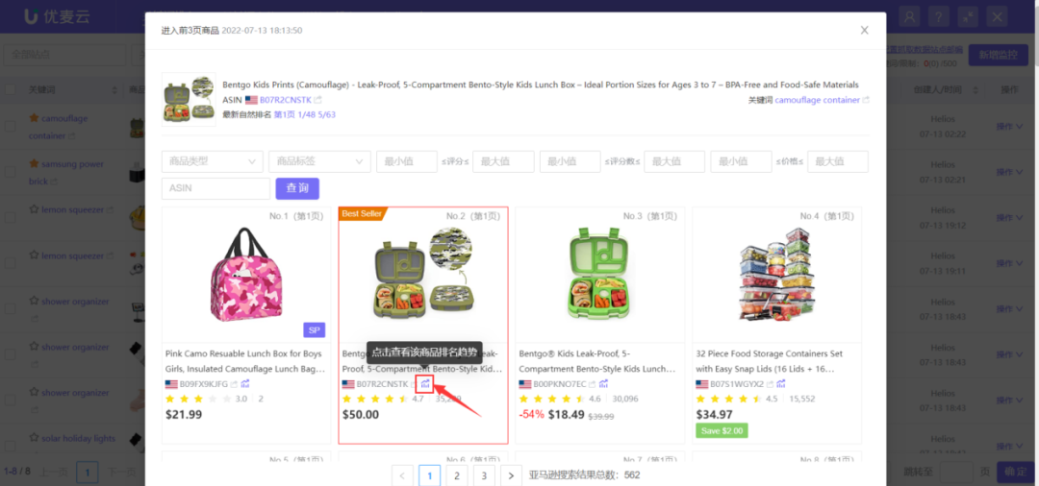Unstar the camouflage container keyword

click(33, 118)
